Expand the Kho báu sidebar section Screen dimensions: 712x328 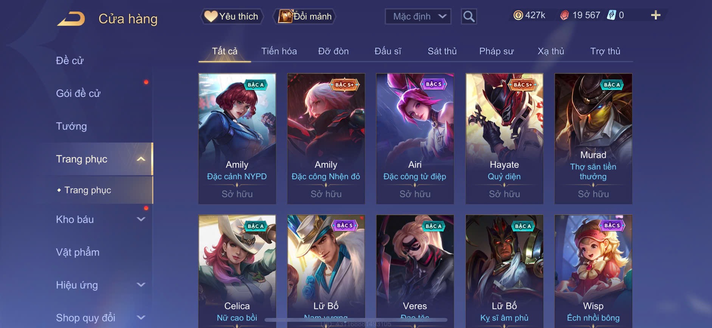click(141, 219)
